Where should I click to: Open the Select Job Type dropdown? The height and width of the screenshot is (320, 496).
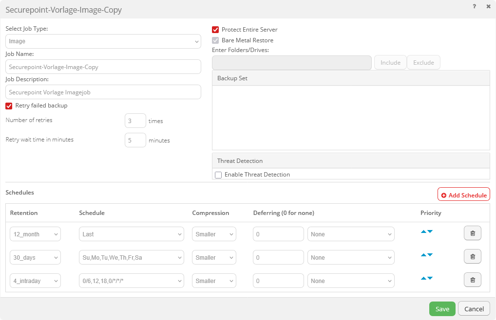pos(103,41)
